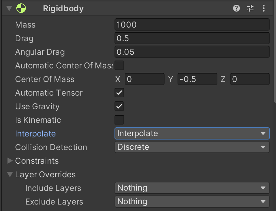Open the Interpolate dropdown

[192, 133]
